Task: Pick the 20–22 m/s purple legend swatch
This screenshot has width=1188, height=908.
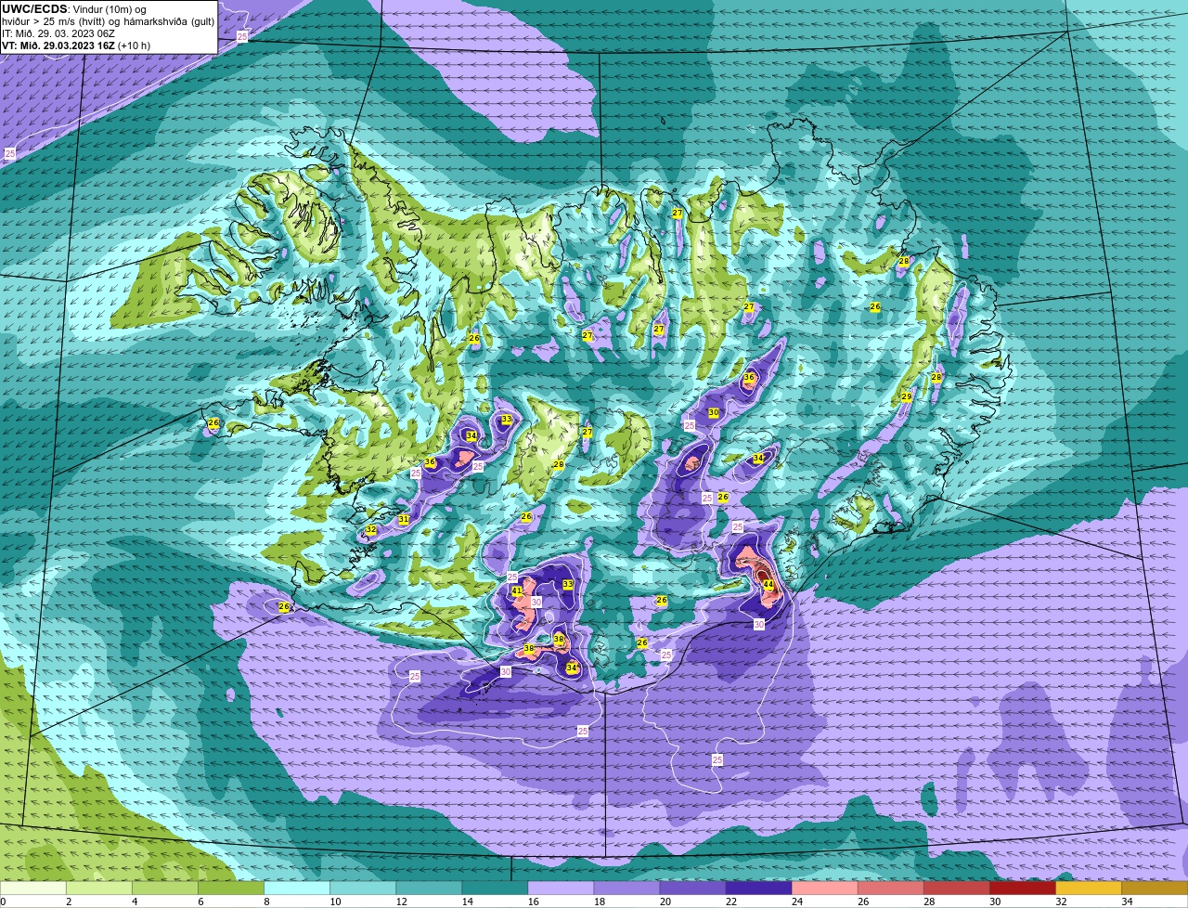Action: point(692,889)
